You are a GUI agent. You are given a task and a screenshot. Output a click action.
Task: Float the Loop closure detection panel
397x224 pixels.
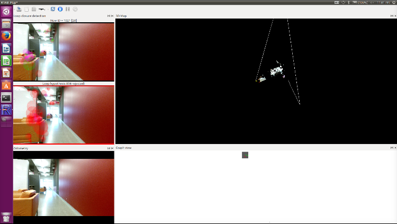[108, 16]
